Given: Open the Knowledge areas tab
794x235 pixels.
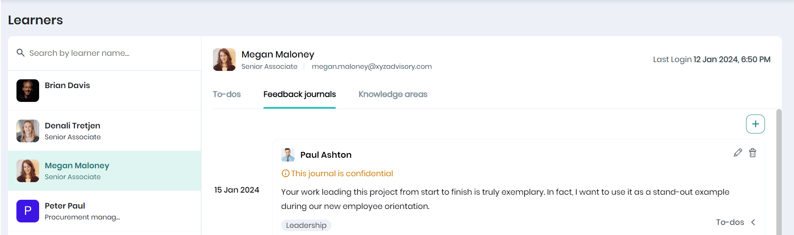Looking at the screenshot, I should 393,94.
